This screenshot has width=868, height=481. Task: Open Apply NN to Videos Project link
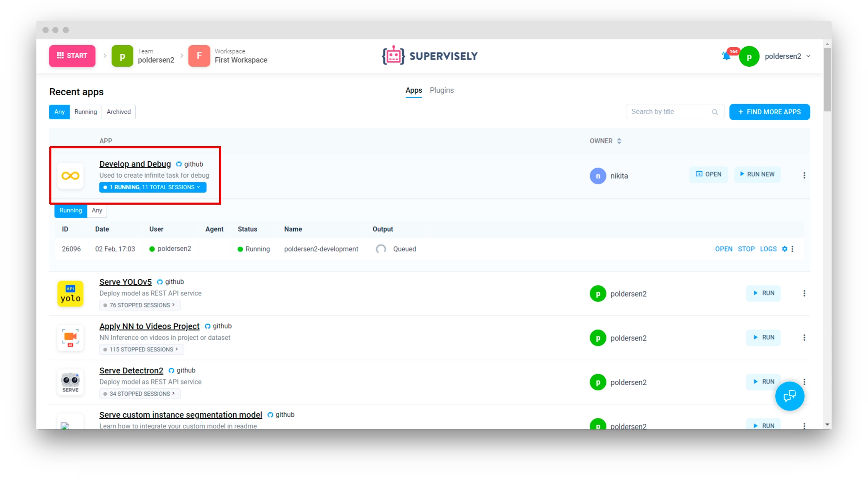tap(149, 326)
